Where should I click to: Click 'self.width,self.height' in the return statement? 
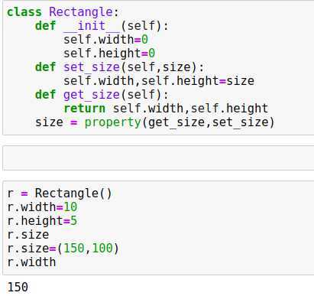[x=190, y=109]
